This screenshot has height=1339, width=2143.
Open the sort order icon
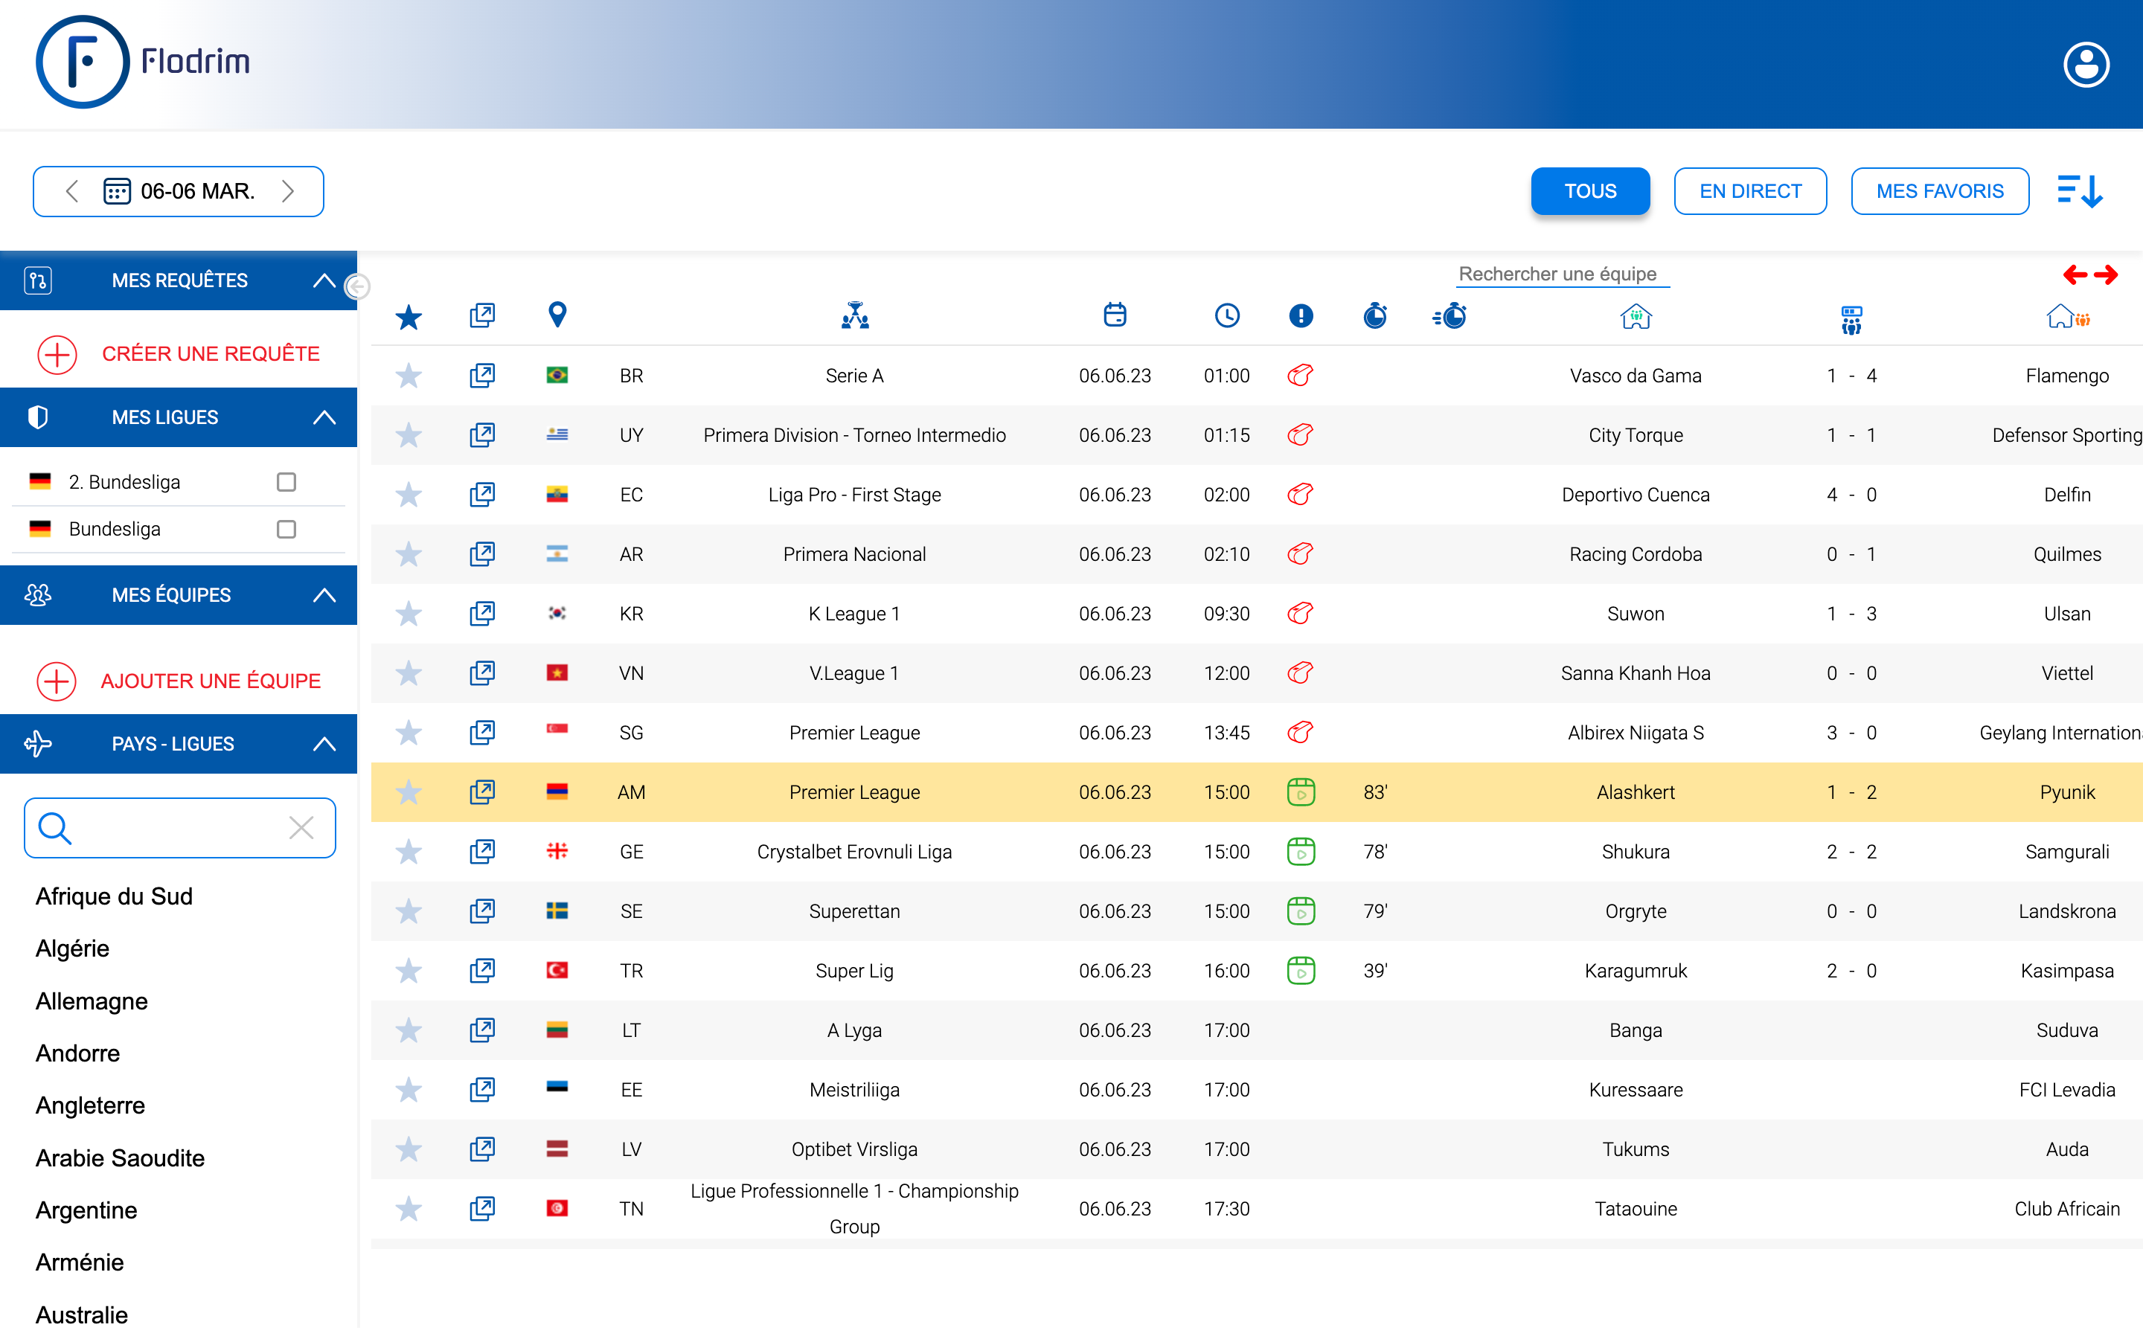[2079, 191]
